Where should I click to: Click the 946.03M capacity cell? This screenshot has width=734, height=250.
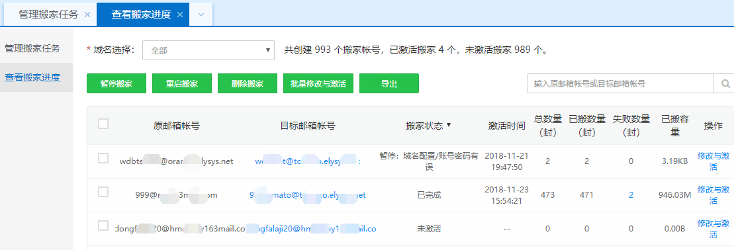(x=674, y=195)
